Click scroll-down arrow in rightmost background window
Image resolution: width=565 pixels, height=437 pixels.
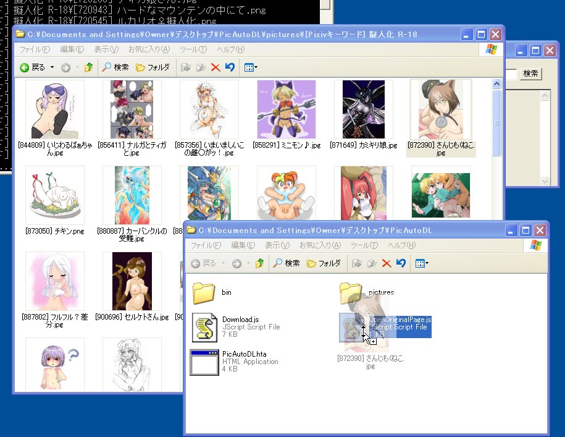545,181
